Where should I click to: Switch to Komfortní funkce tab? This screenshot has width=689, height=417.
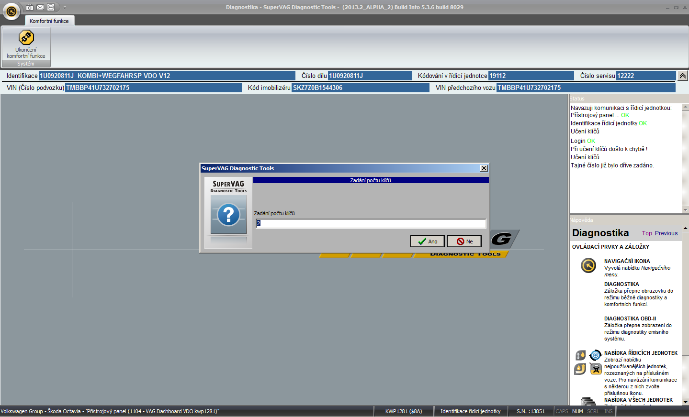pos(49,21)
